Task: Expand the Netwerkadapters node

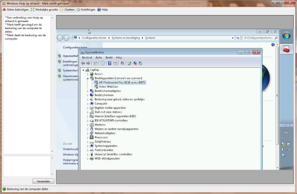Action: (x=87, y=133)
